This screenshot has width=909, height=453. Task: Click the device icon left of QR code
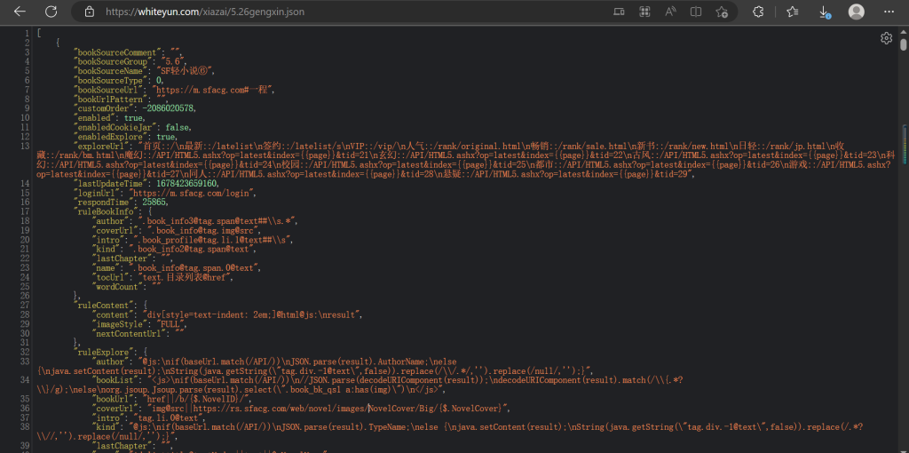tap(619, 12)
